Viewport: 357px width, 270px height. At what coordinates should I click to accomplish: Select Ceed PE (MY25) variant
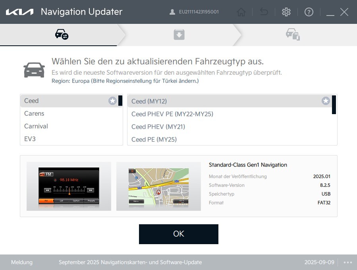coord(154,140)
